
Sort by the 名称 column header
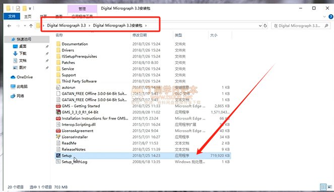point(59,35)
